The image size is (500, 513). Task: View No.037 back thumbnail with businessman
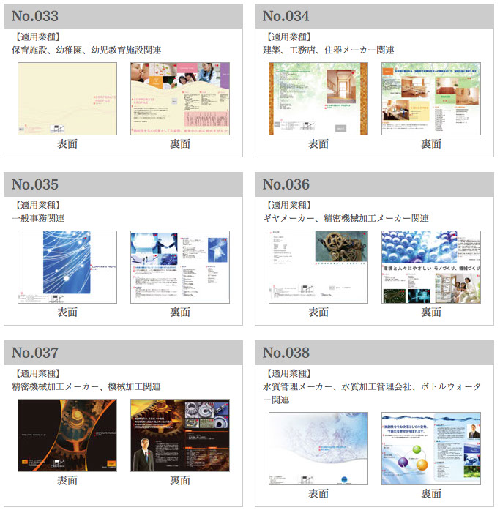point(180,435)
